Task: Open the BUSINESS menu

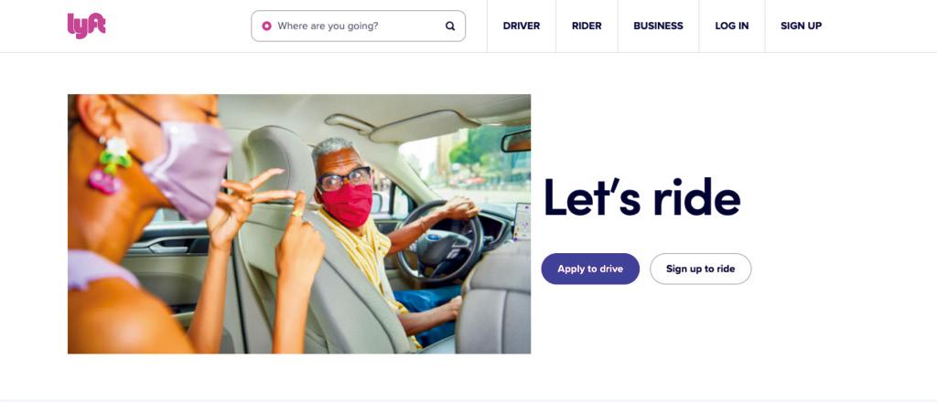Action: [658, 26]
